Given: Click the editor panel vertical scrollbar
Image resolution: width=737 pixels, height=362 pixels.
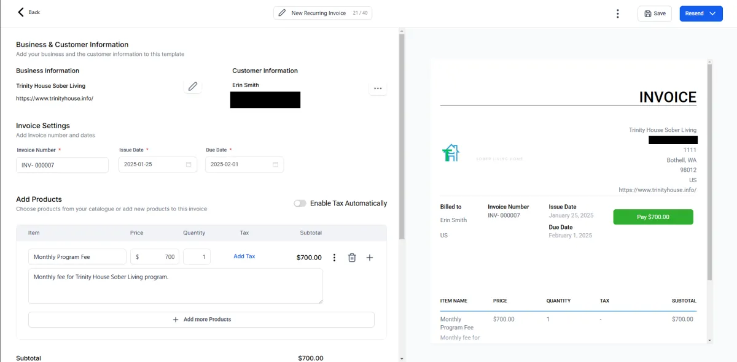Looking at the screenshot, I should coord(402,135).
